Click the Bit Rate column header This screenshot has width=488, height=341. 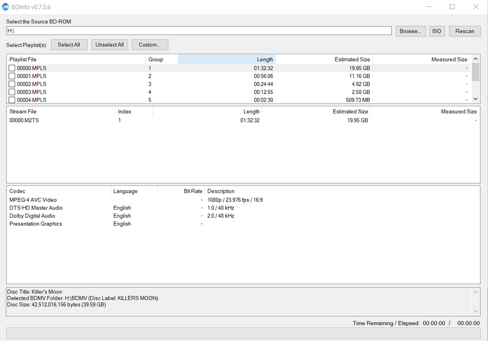click(181, 191)
